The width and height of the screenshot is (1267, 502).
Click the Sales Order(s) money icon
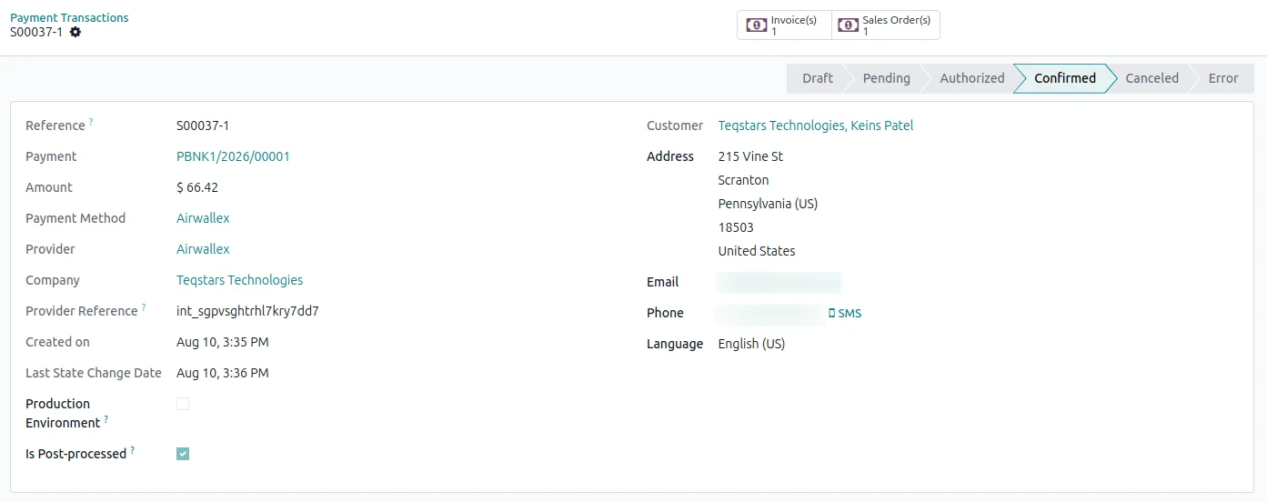click(x=848, y=25)
